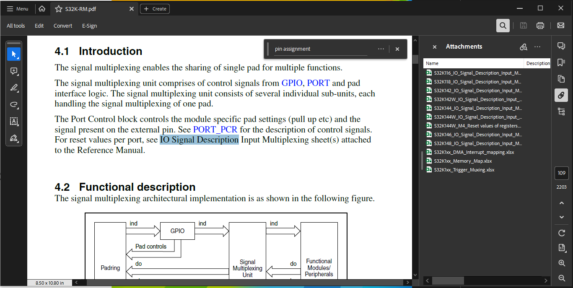The height and width of the screenshot is (288, 573).
Task: Show the page thumbnails panel
Action: pos(562,78)
